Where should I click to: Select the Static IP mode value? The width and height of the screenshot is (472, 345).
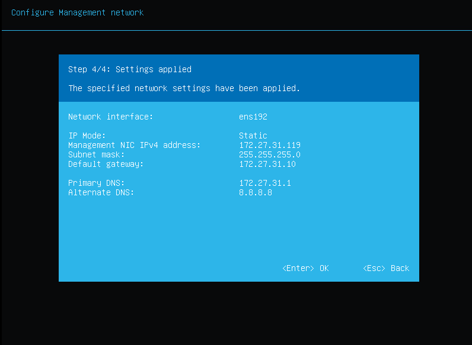coord(253,136)
